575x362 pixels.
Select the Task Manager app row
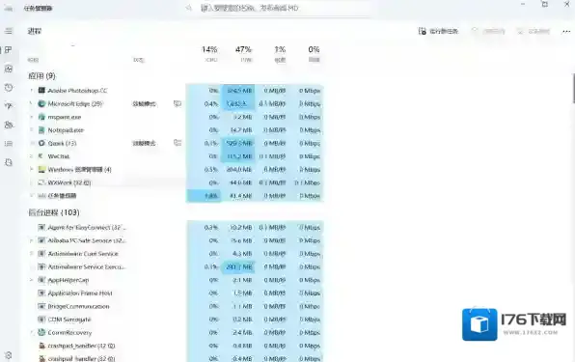pos(176,196)
